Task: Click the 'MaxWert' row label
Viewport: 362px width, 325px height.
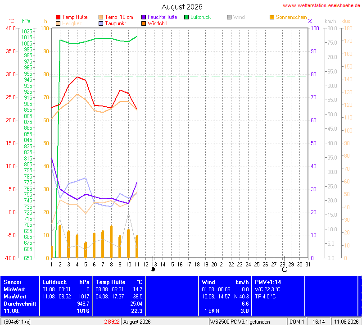Action: click(x=15, y=296)
